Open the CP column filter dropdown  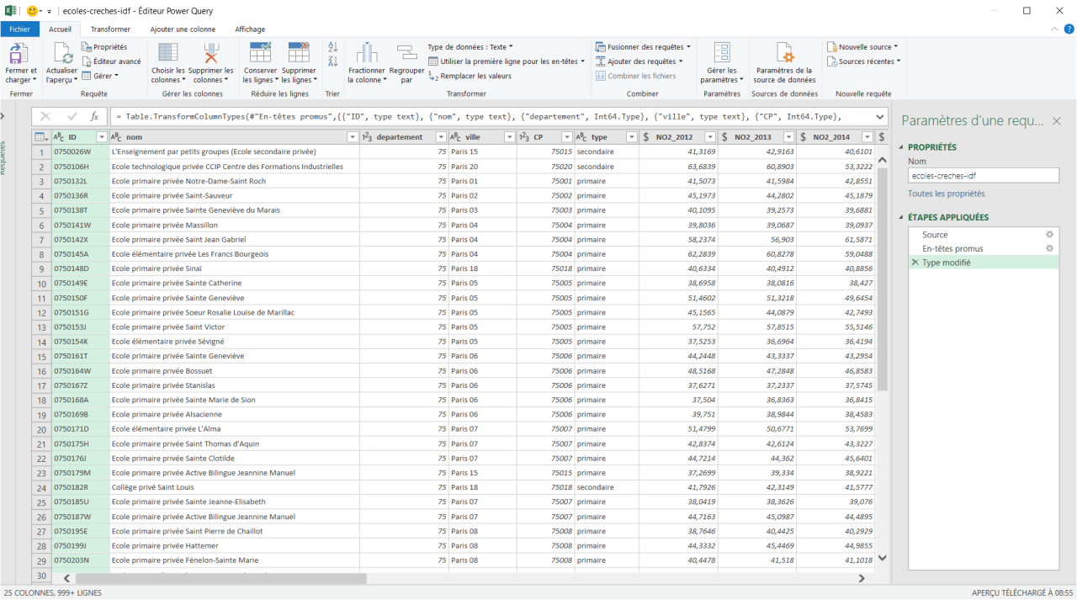pos(567,136)
